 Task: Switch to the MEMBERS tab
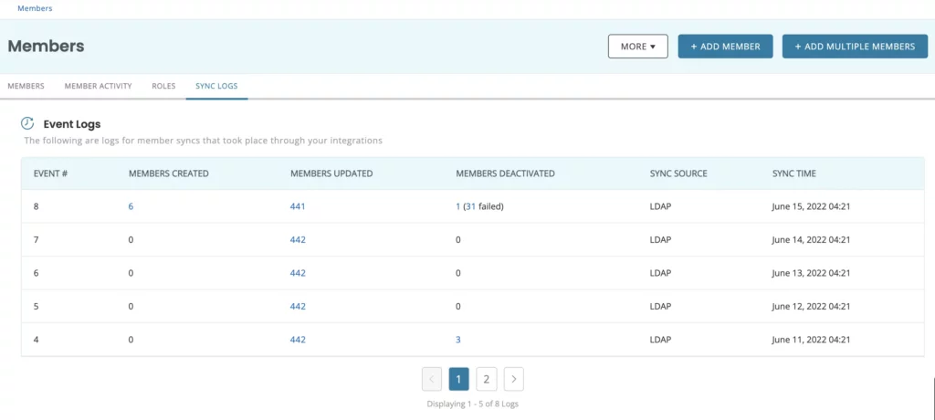pos(26,86)
